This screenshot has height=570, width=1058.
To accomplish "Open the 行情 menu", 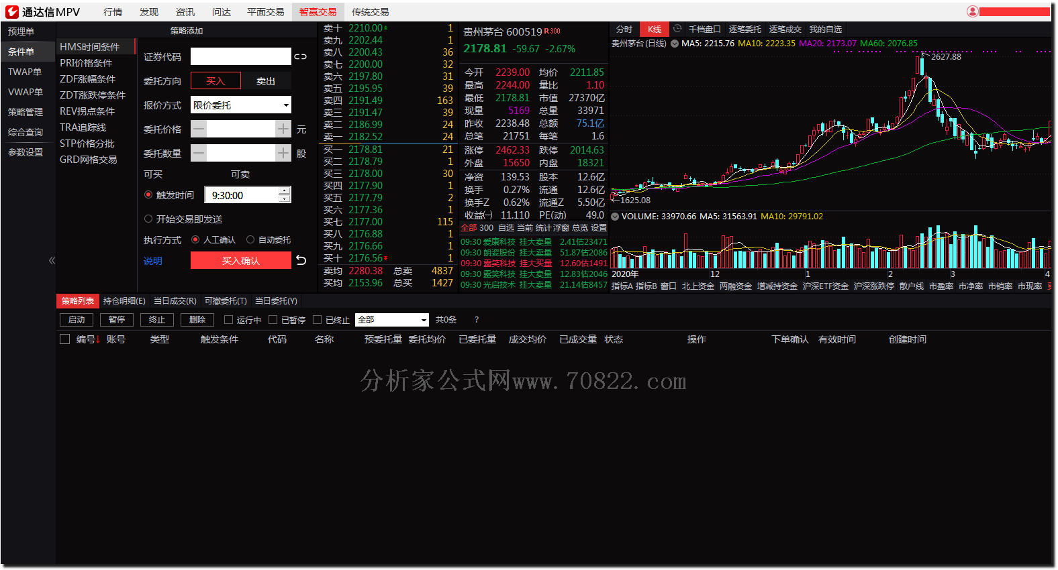I will coord(113,12).
